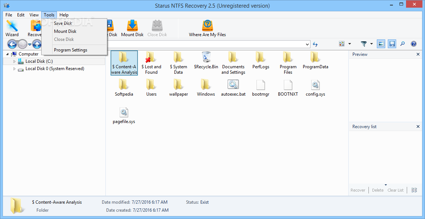The width and height of the screenshot is (425, 219).
Task: Select the $ System Data folder
Action: pos(178,63)
